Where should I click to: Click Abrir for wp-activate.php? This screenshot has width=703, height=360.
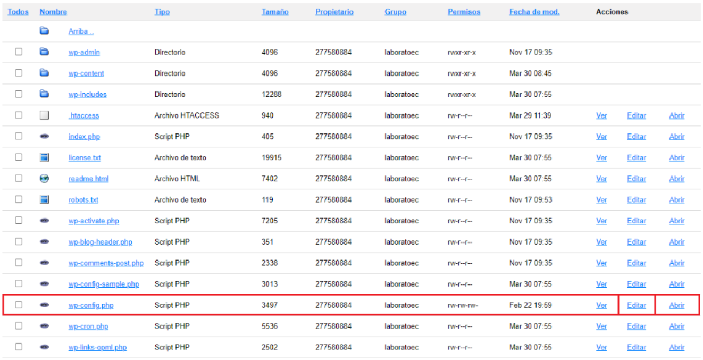677,221
